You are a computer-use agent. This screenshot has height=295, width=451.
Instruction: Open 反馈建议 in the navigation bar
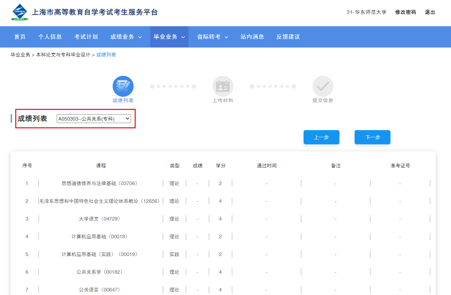click(288, 37)
